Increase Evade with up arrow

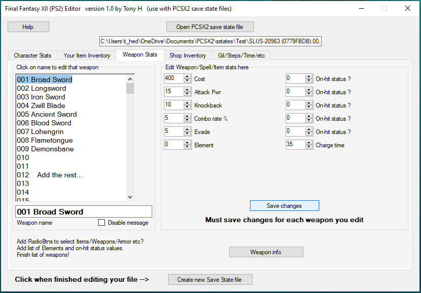coord(187,129)
